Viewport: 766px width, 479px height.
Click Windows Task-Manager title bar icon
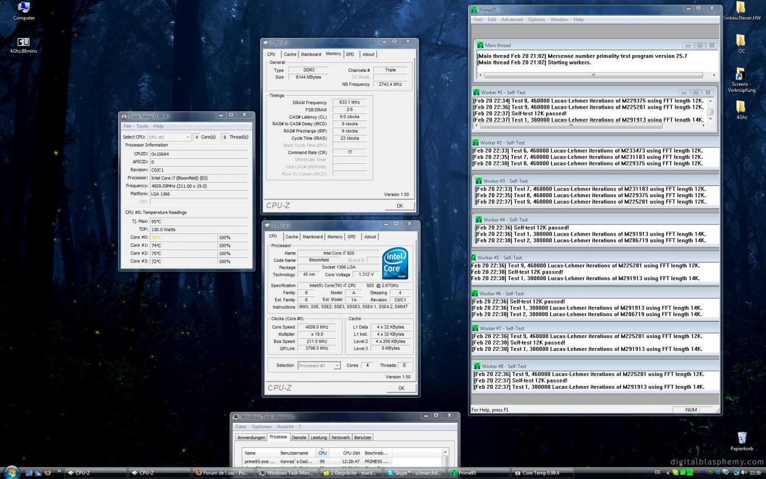pyautogui.click(x=236, y=417)
